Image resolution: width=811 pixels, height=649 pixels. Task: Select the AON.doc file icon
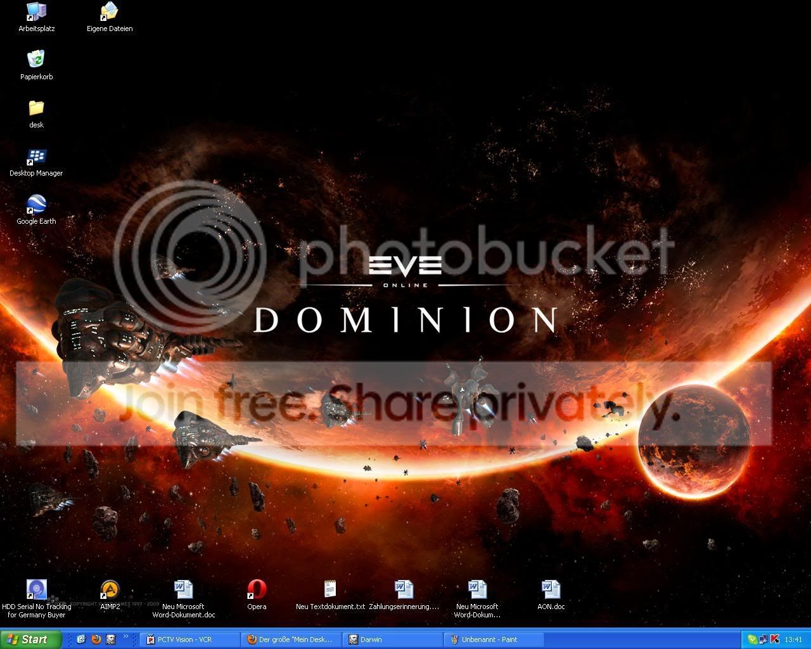point(551,594)
